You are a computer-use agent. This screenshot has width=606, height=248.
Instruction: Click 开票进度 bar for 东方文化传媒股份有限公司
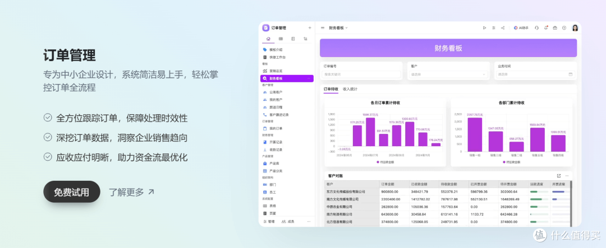click(561, 191)
